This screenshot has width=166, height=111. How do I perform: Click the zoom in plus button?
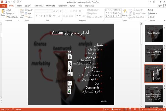[x=157, y=109]
